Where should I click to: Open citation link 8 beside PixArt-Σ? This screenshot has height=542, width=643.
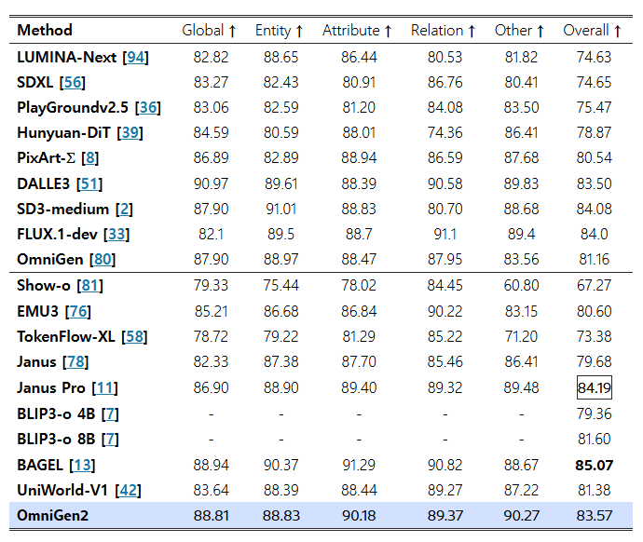pyautogui.click(x=90, y=157)
